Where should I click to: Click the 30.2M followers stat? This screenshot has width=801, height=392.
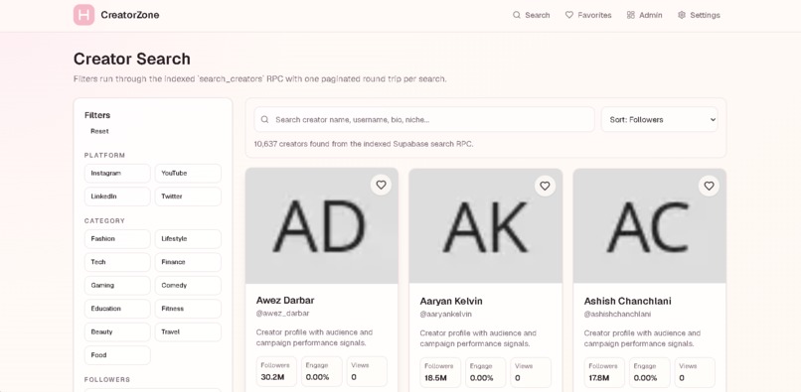[276, 371]
